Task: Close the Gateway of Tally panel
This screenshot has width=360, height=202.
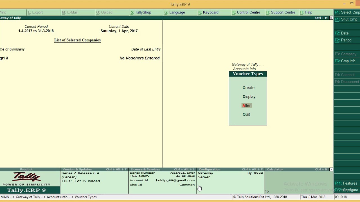Action: (331, 18)
